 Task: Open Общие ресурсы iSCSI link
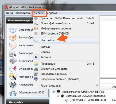point(31,92)
